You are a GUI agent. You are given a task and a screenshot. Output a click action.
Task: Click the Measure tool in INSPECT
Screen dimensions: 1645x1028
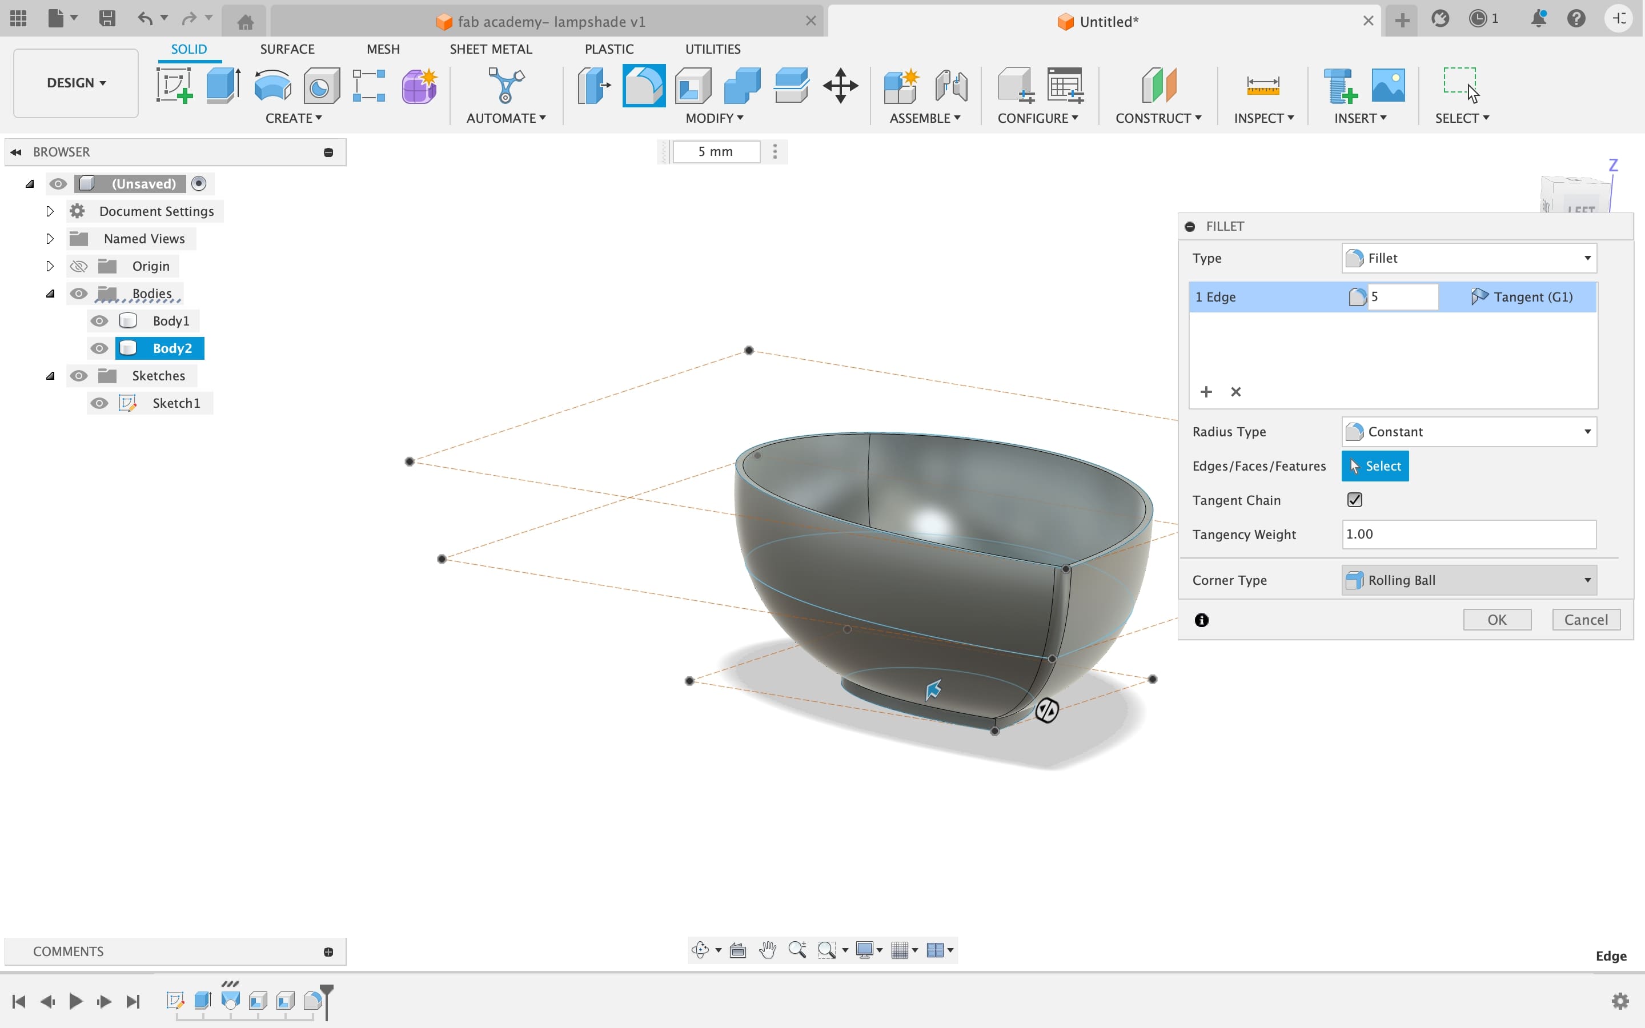[x=1259, y=84]
